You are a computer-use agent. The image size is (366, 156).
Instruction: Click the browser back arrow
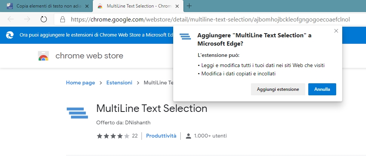11,19
